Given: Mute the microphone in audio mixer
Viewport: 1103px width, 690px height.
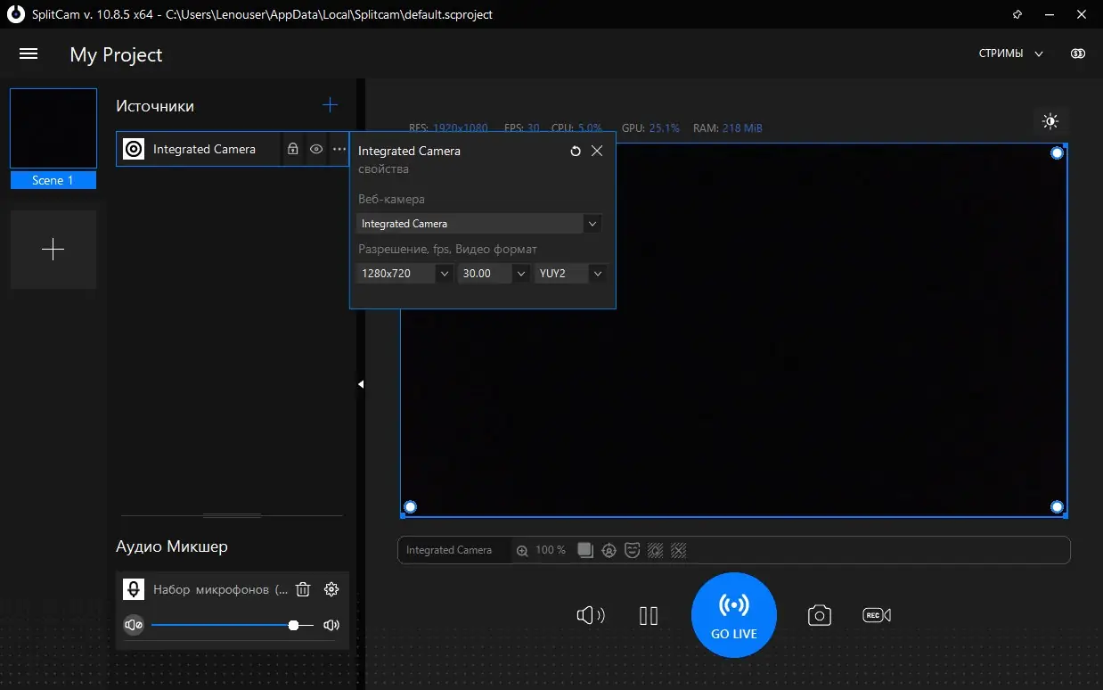Looking at the screenshot, I should pyautogui.click(x=134, y=625).
